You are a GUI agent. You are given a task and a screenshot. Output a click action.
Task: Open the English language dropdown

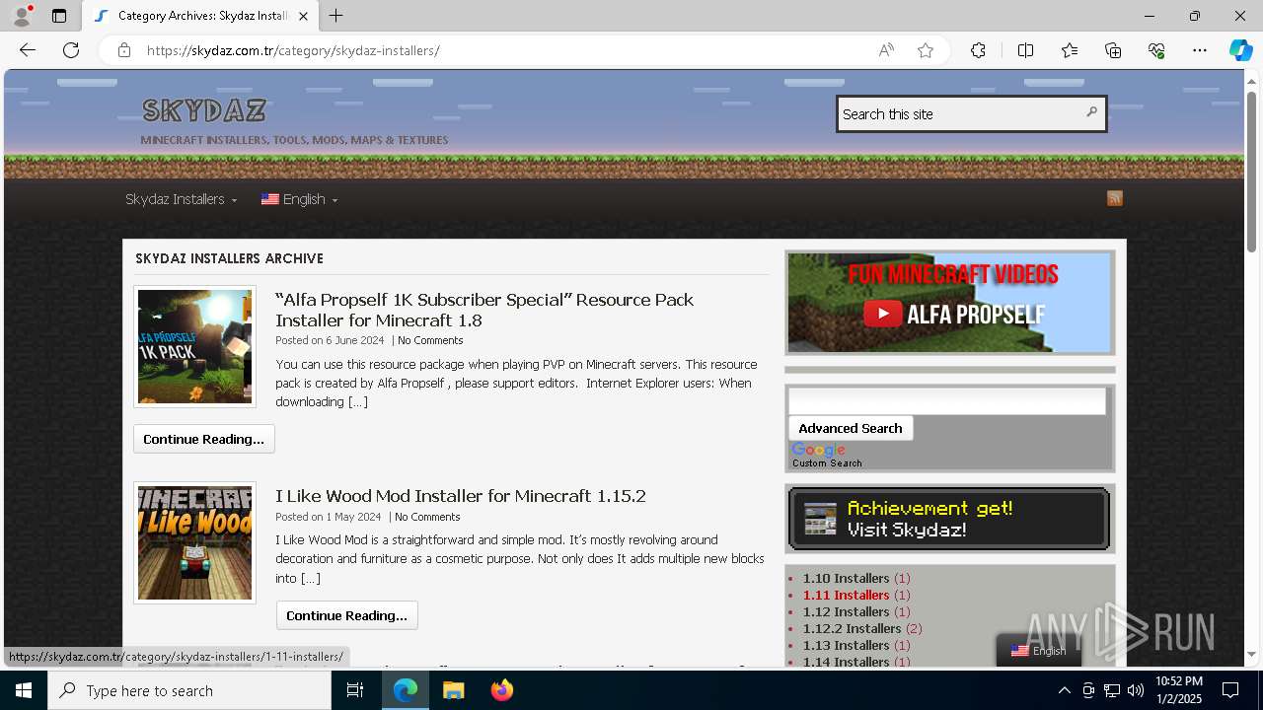[x=299, y=199]
